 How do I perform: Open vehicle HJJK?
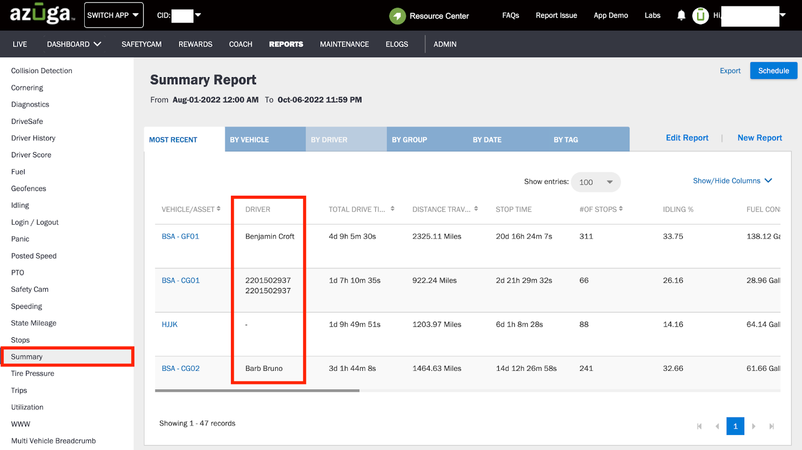(x=169, y=325)
